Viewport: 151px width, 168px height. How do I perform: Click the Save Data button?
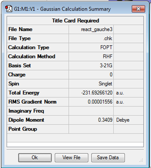pos(108,158)
